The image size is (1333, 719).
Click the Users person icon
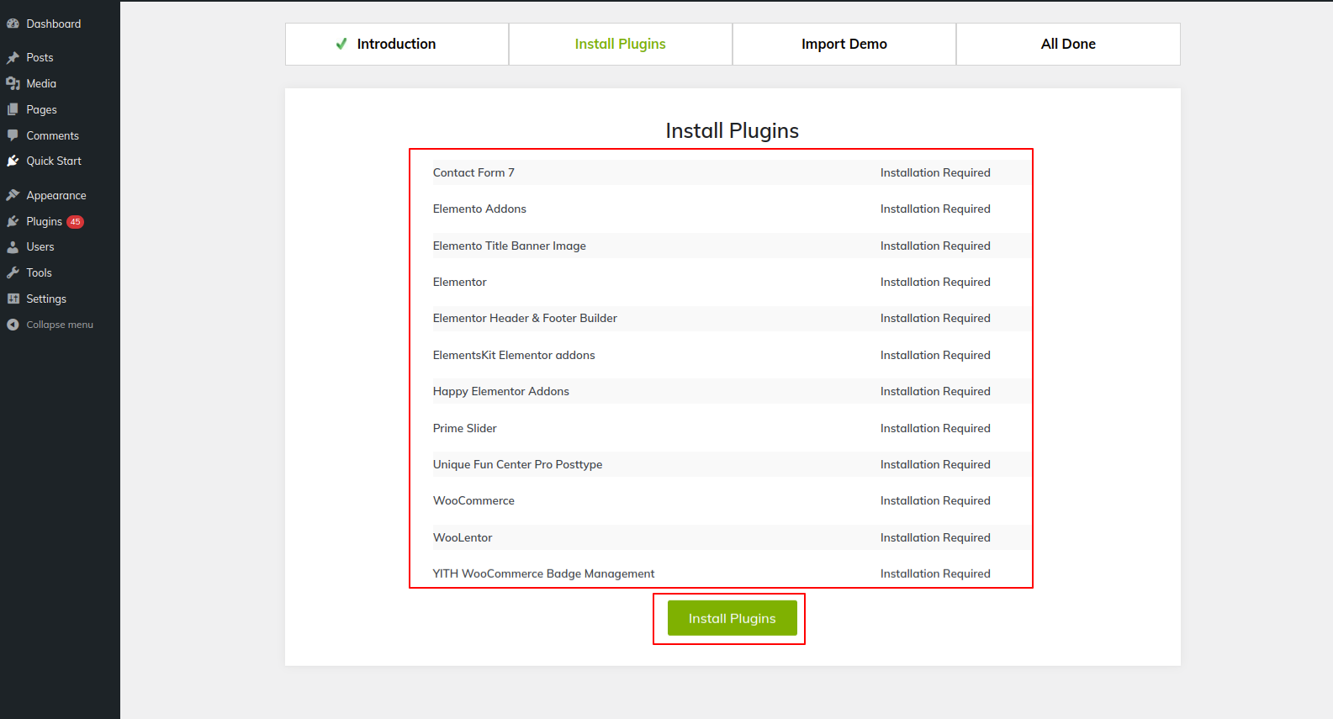[13, 247]
